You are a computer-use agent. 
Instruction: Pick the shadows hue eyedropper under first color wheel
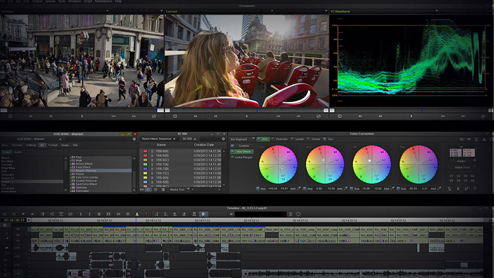298,188
